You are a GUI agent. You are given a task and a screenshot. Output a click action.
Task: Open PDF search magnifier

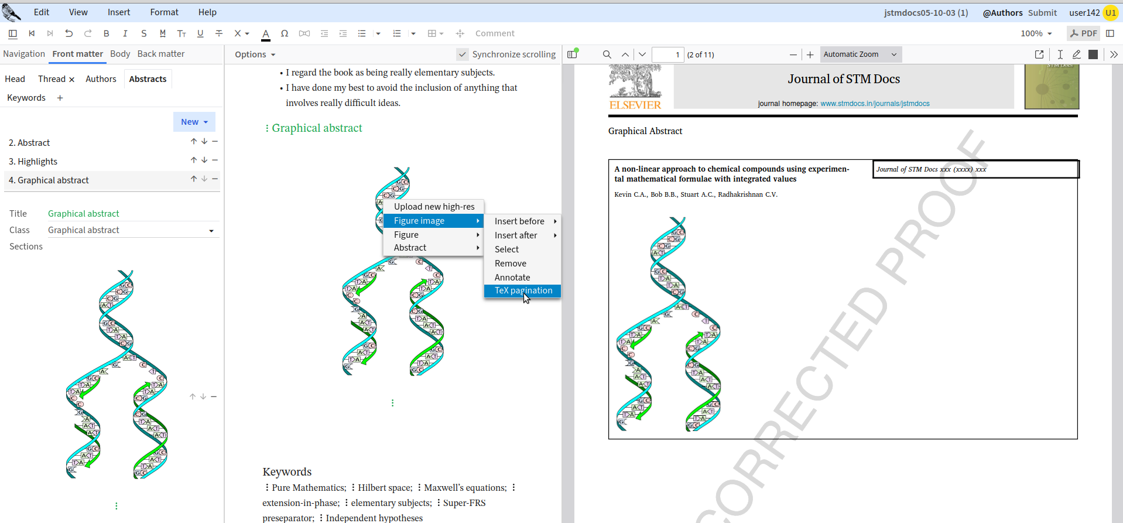point(607,54)
